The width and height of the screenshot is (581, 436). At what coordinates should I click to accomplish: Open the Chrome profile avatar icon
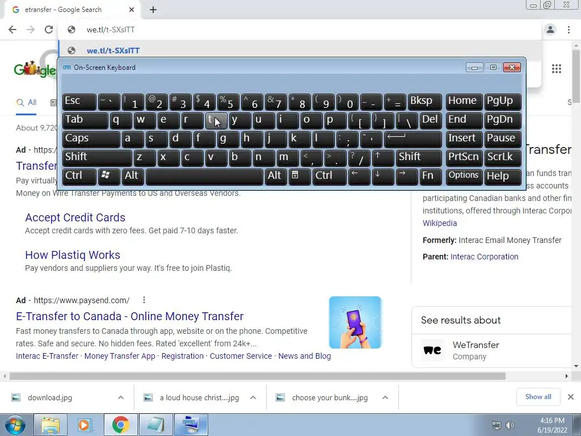point(550,30)
